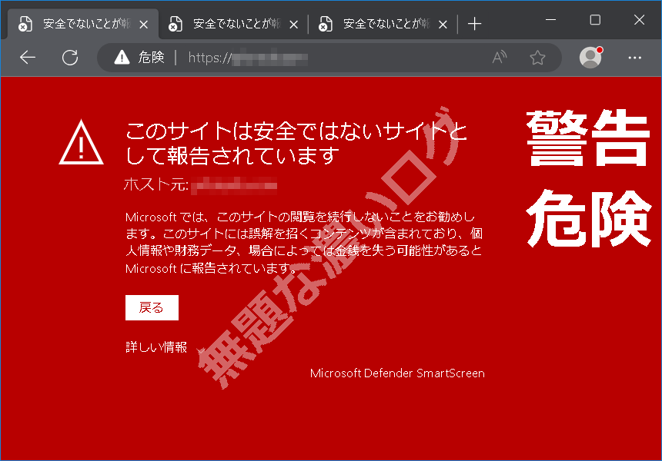Viewport: 662px width, 461px height.
Task: Expand the 詳しい情報 link
Action: tap(156, 347)
